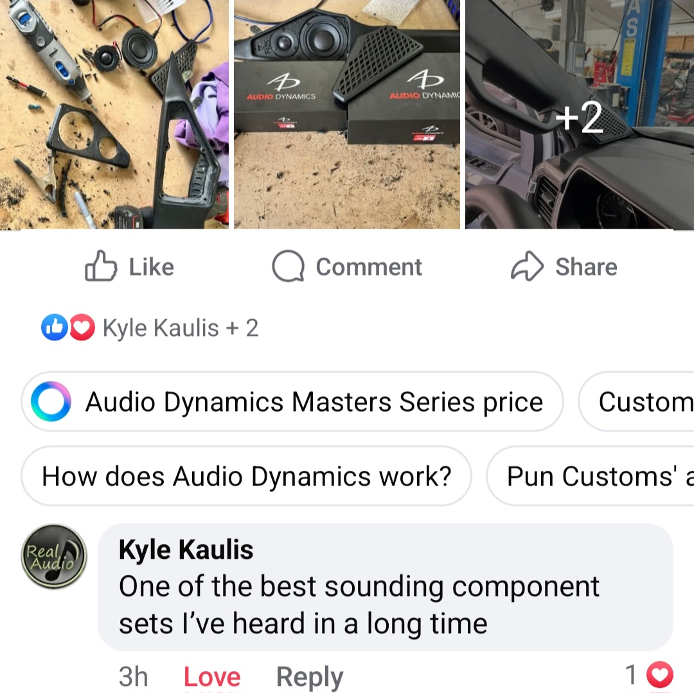The height and width of the screenshot is (693, 694).
Task: Tap the heart reaction on Kyle's comment
Action: [659, 675]
